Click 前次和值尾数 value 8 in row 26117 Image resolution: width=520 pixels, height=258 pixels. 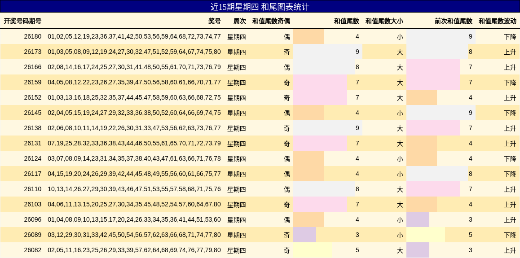click(x=470, y=174)
